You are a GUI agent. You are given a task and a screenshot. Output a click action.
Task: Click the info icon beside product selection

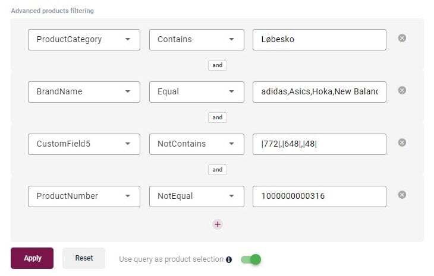click(229, 259)
